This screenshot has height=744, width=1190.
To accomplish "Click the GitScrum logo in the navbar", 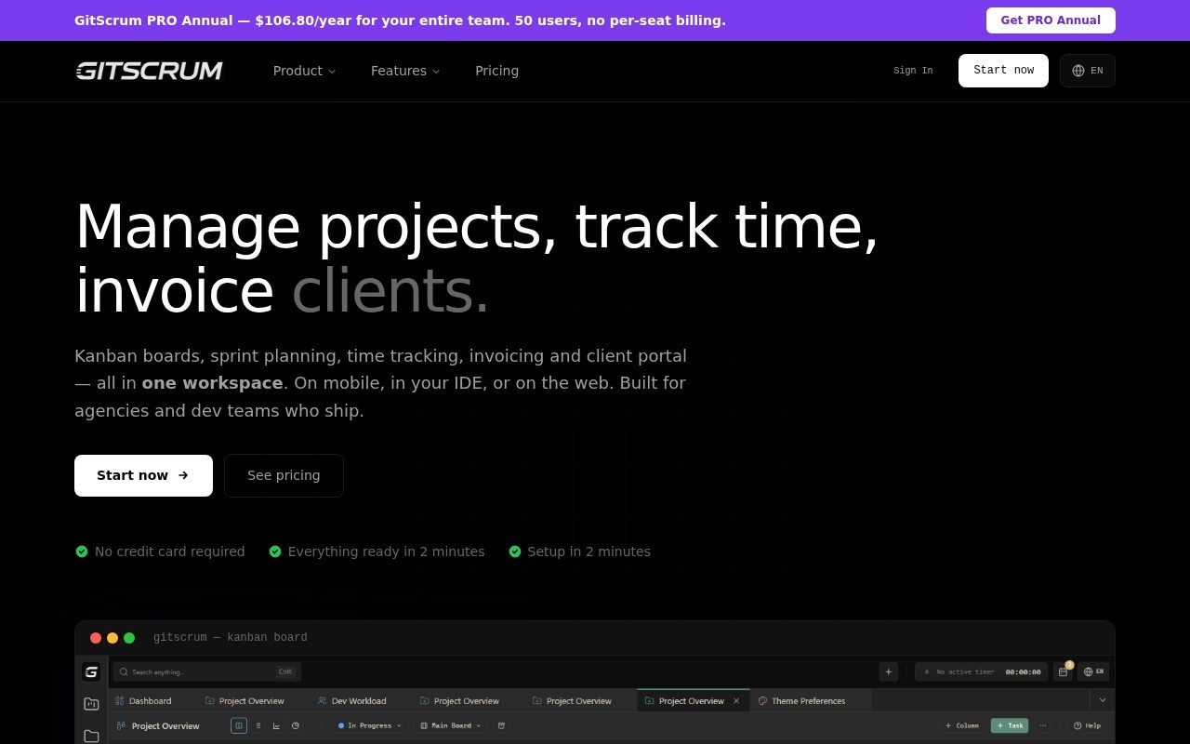I will pyautogui.click(x=149, y=71).
